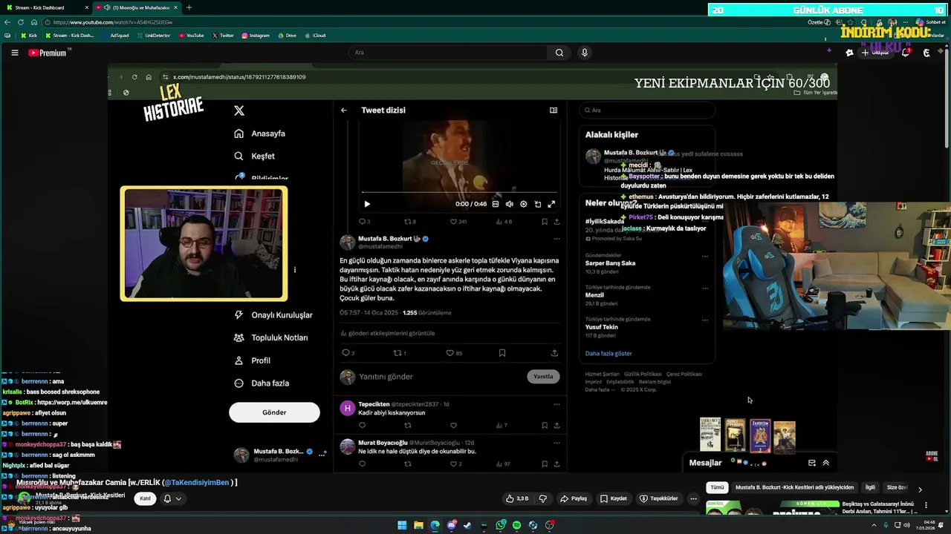Click the X logo in embedded page
The width and height of the screenshot is (951, 534).
point(239,111)
